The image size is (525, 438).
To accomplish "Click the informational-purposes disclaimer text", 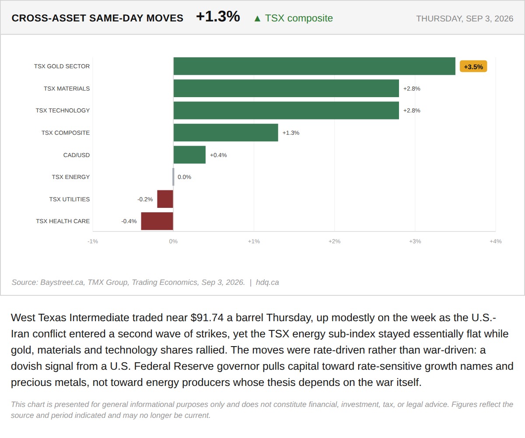I will [262, 410].
